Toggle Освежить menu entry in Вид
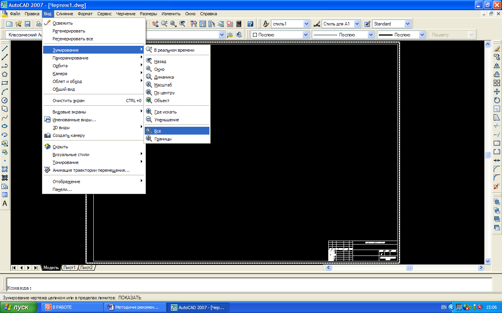This screenshot has width=502, height=313. click(94, 23)
